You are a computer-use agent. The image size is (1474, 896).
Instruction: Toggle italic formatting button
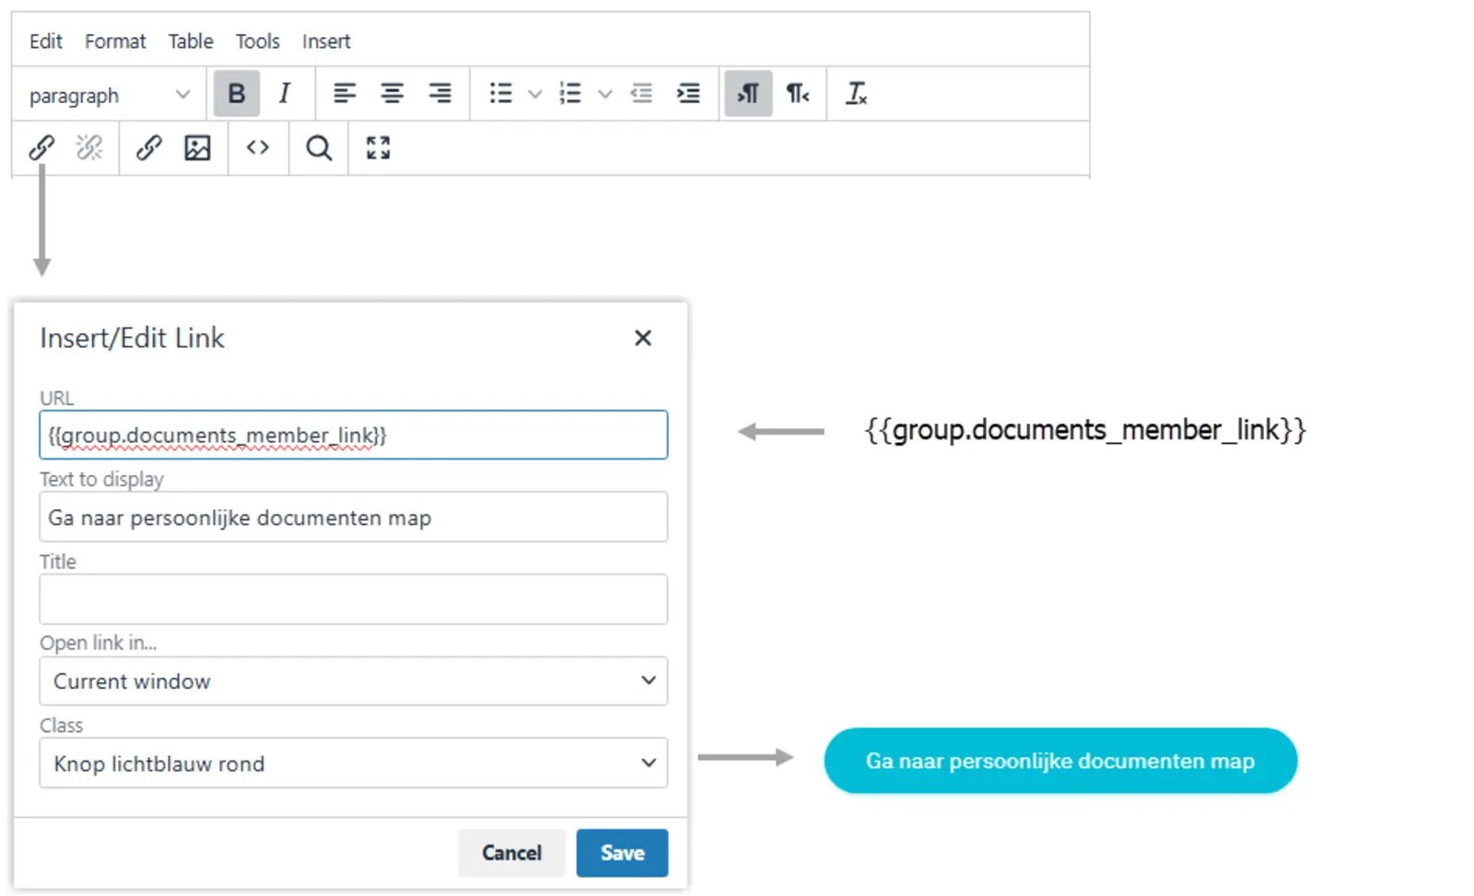(285, 94)
